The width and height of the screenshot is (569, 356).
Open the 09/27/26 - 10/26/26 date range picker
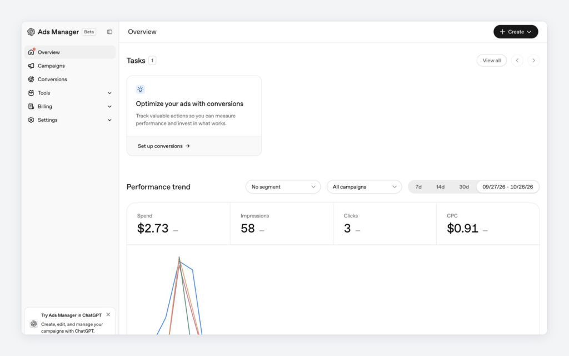click(508, 187)
